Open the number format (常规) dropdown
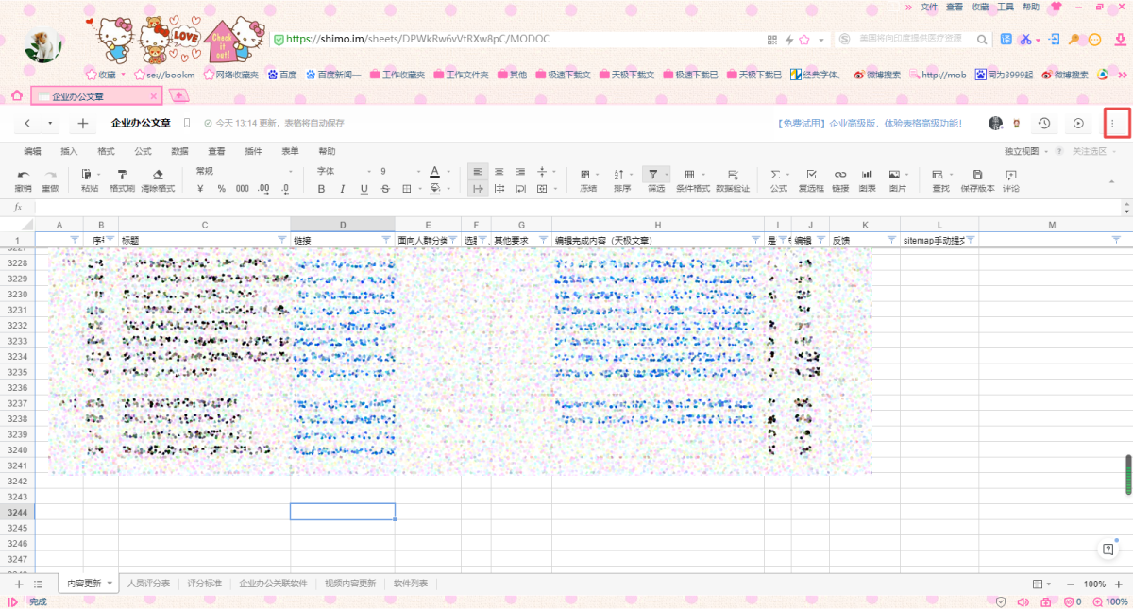Viewport: 1133px width, 609px height. [217, 172]
